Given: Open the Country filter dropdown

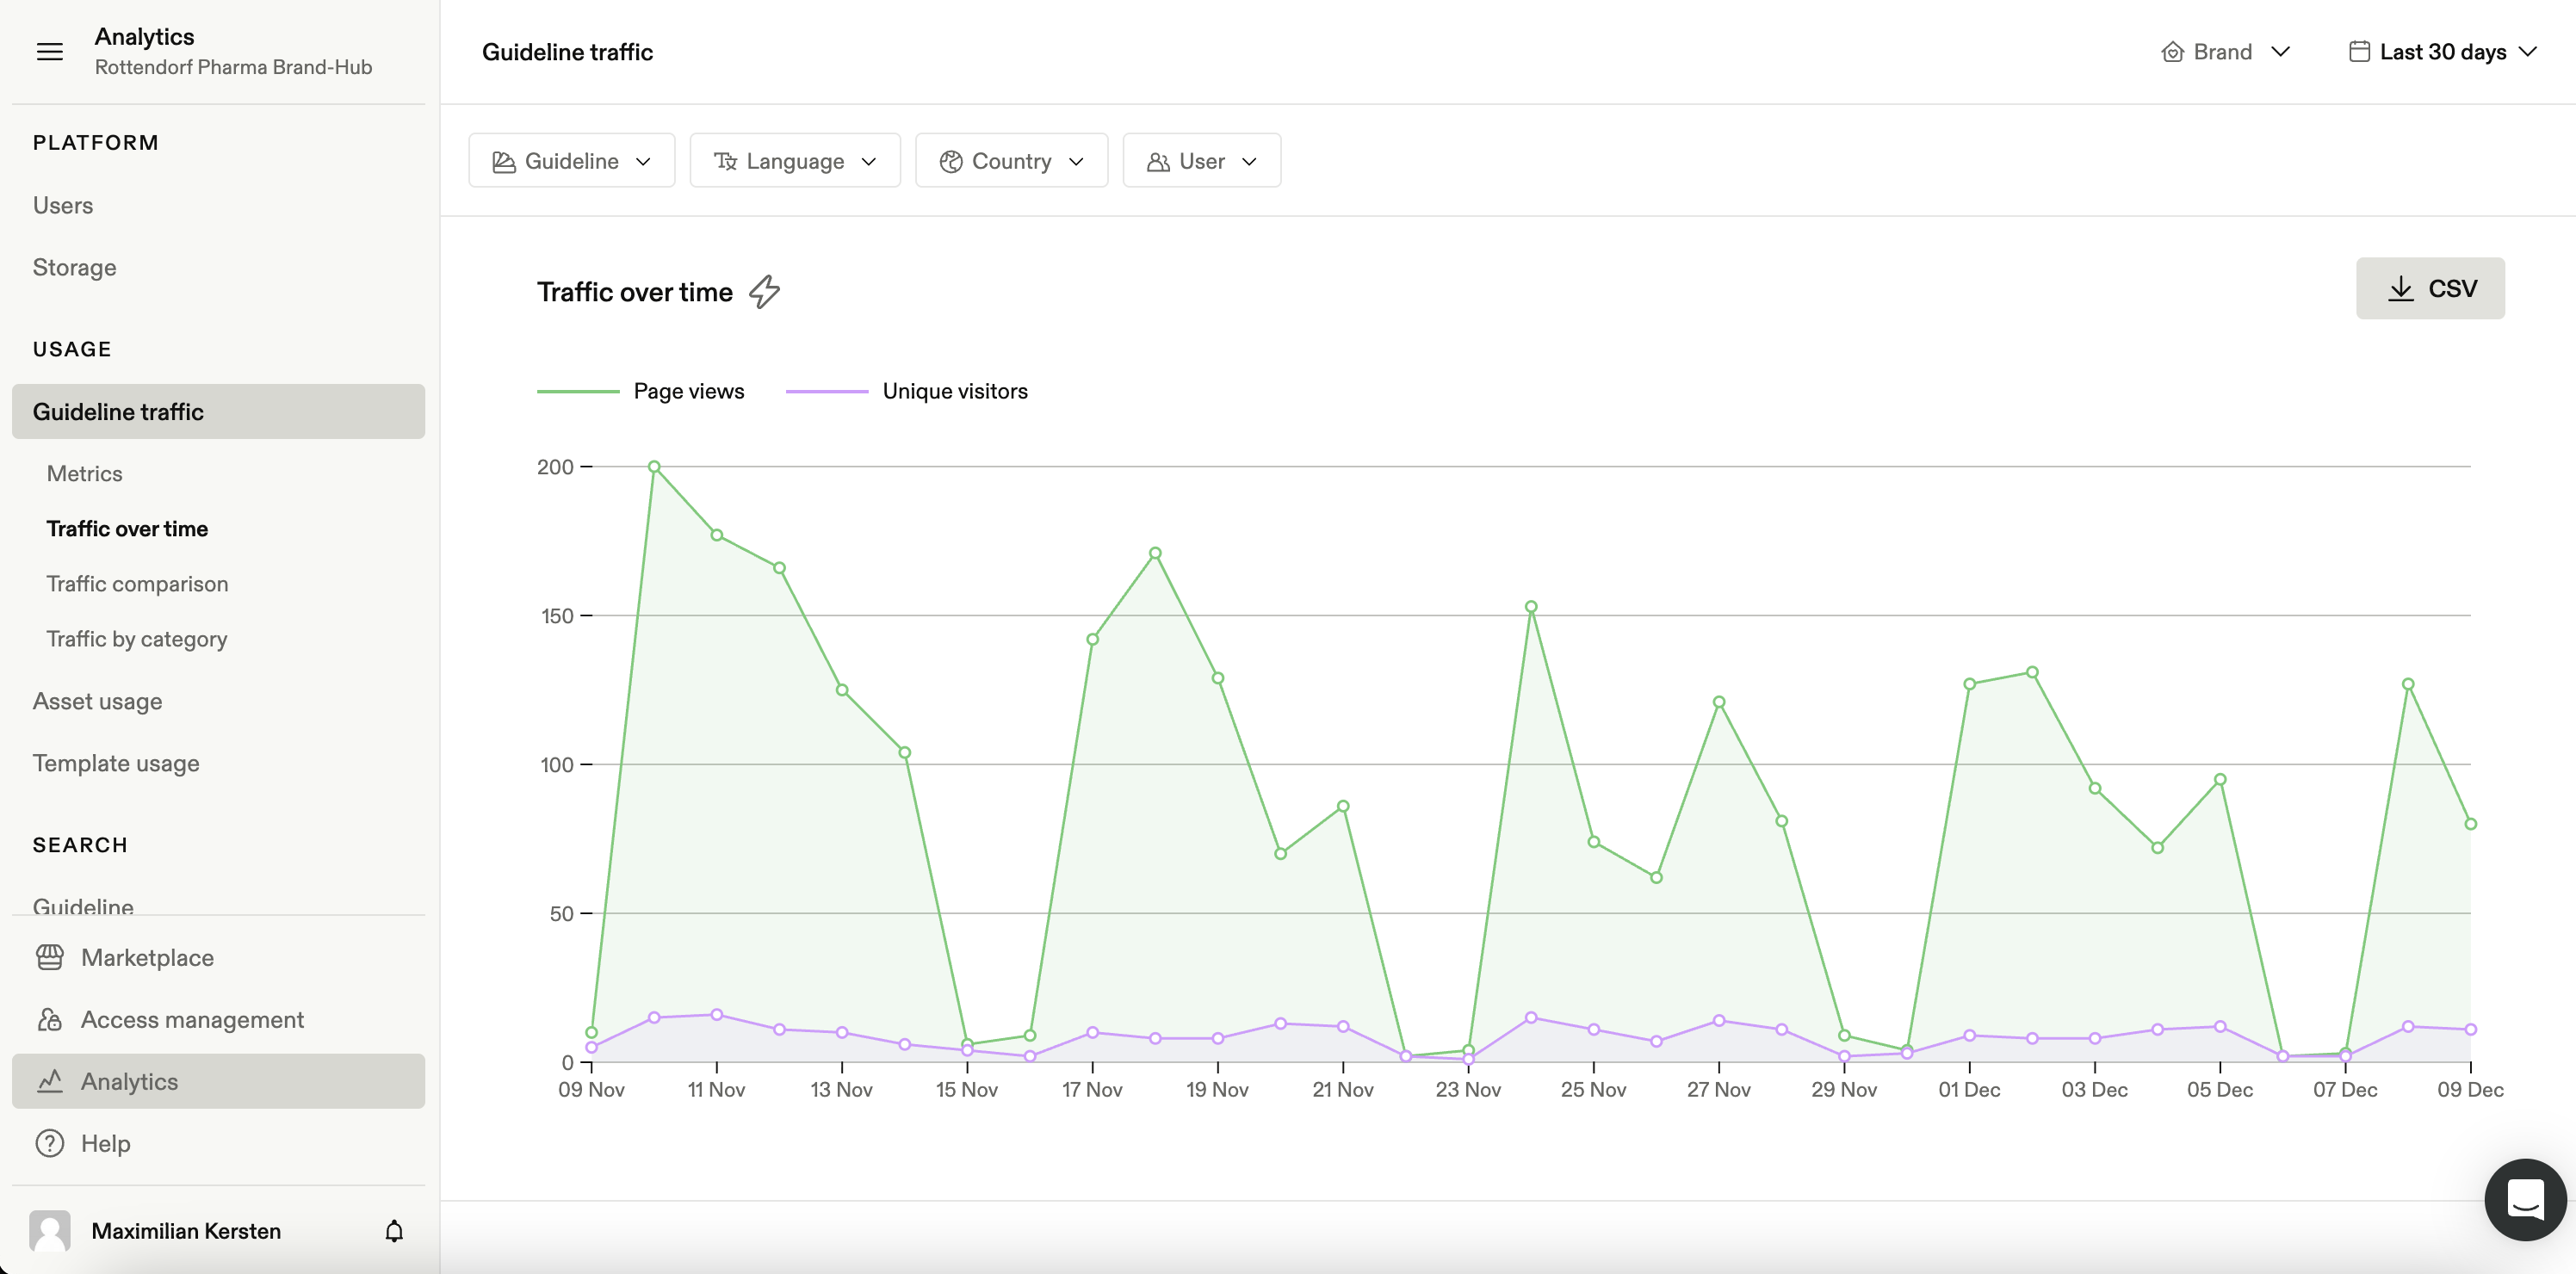Looking at the screenshot, I should (x=1010, y=161).
